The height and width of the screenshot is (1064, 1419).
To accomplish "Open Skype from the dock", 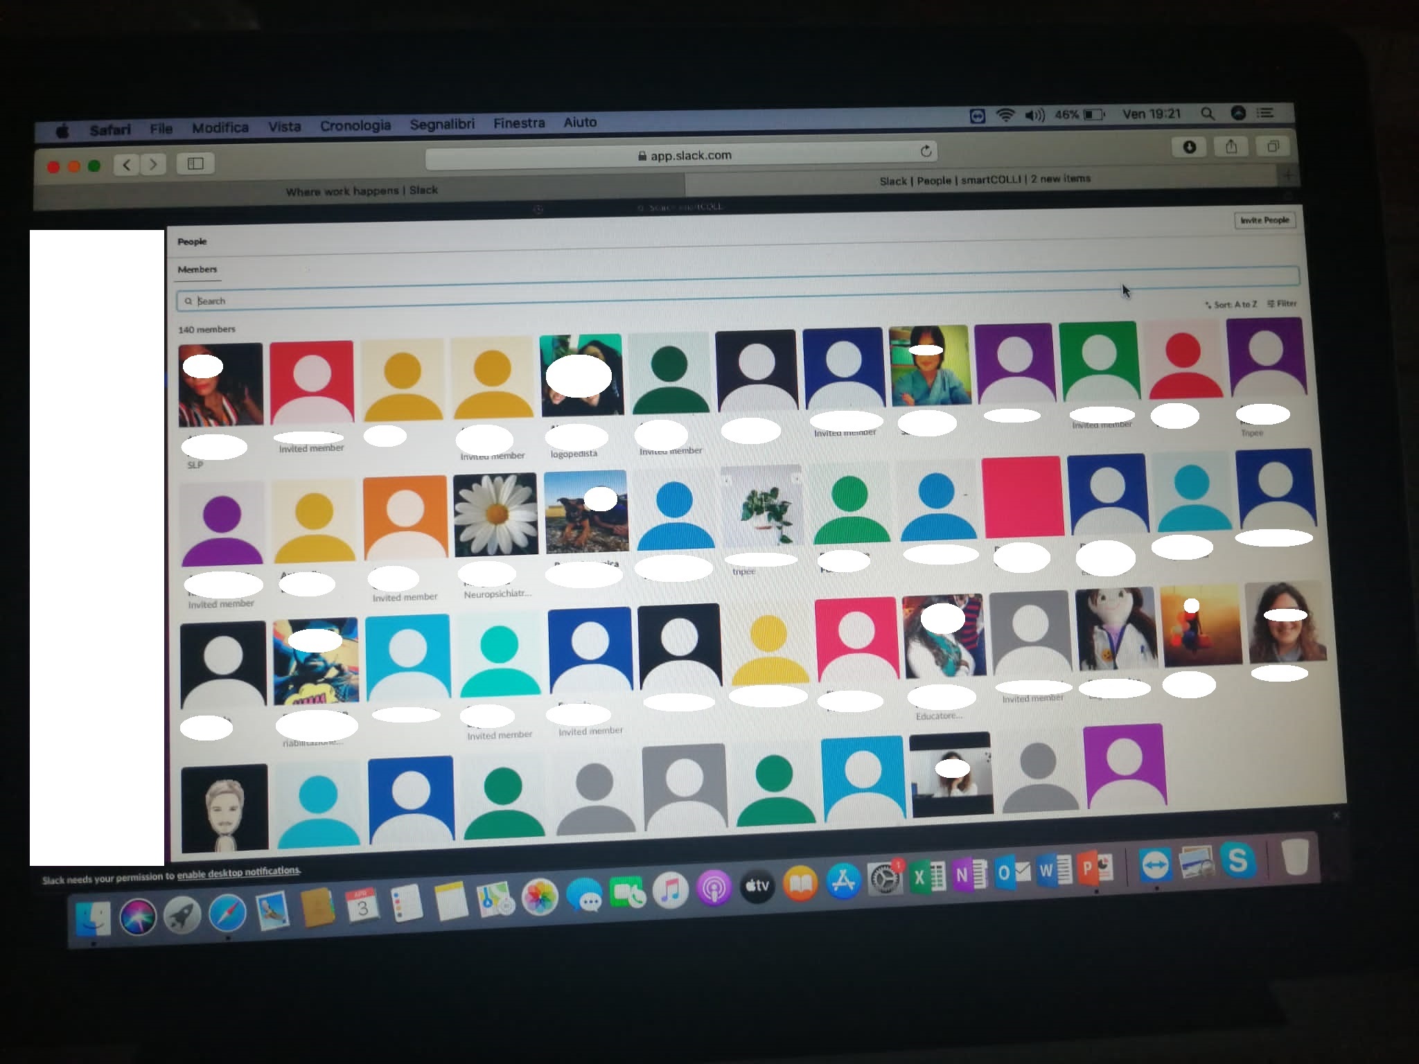I will pos(1237,861).
